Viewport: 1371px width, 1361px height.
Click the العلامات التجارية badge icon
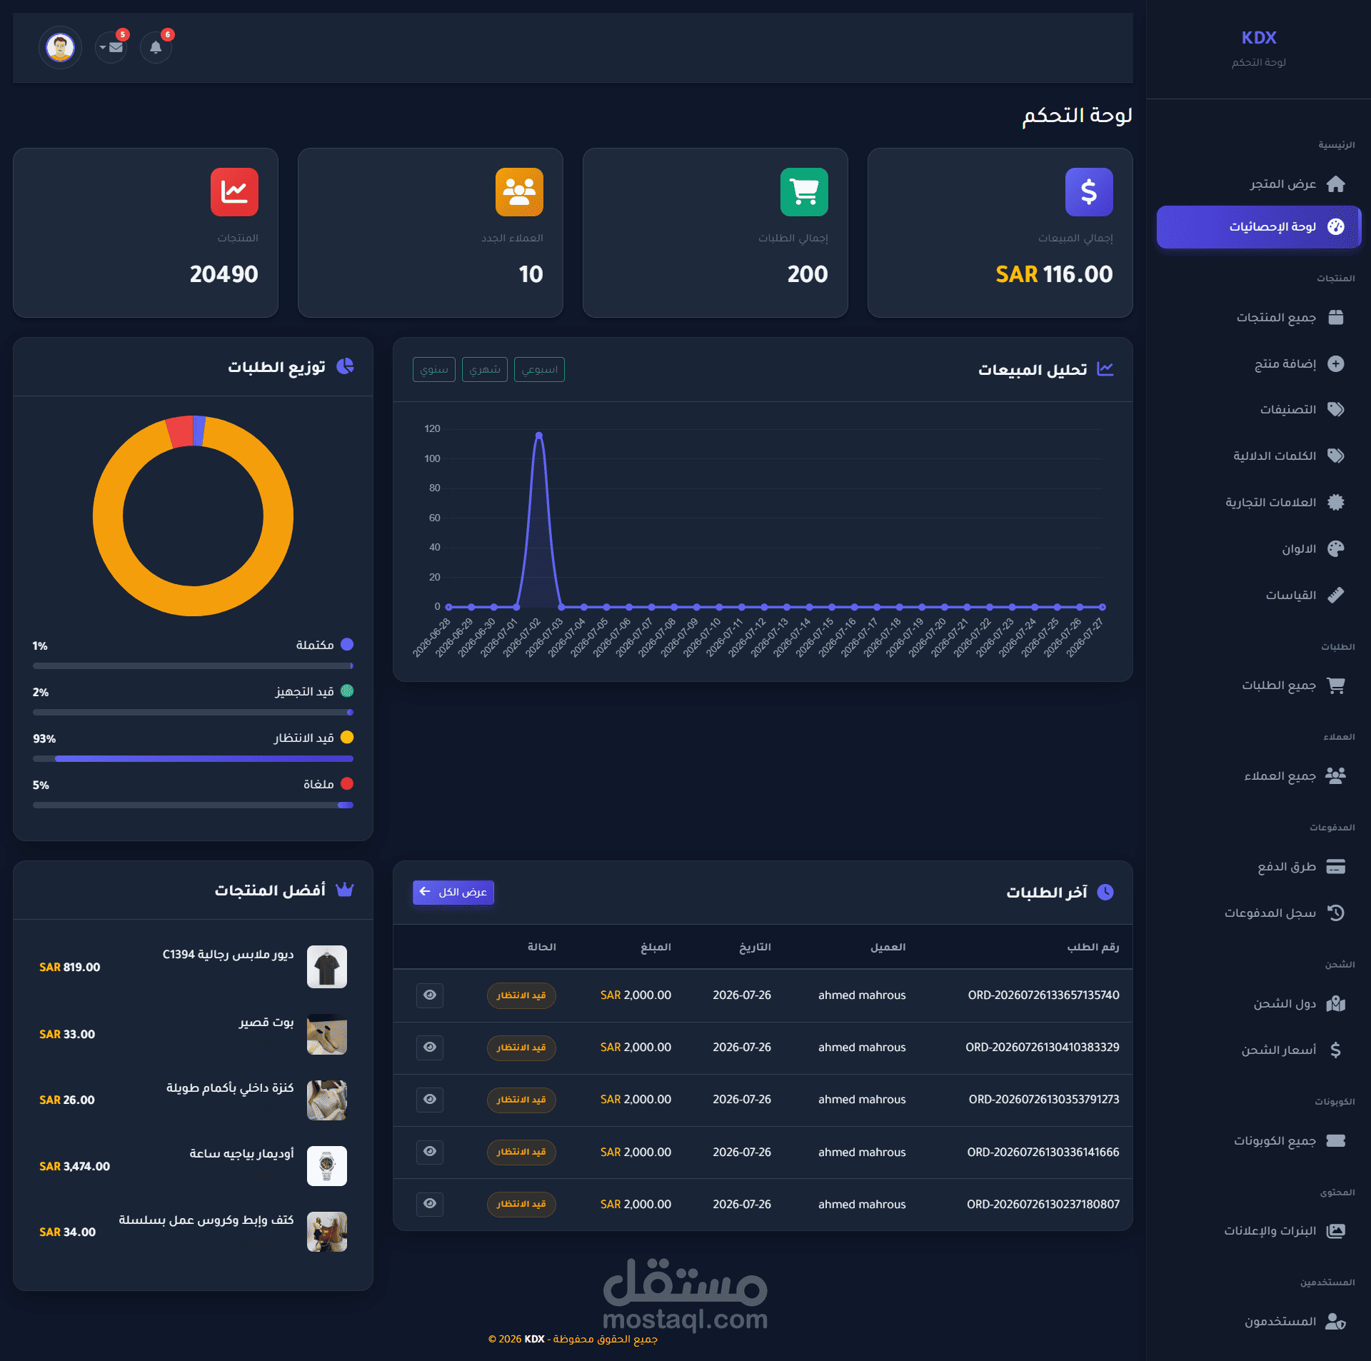[x=1335, y=502]
